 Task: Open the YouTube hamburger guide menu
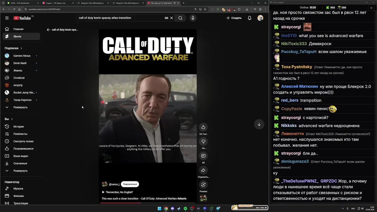(x=7, y=18)
